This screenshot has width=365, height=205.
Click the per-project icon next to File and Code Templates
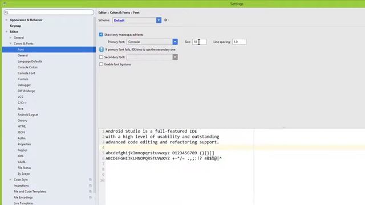coord(90,191)
